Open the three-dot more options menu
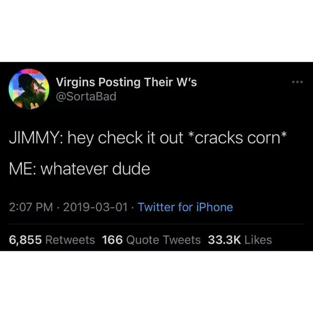The image size is (313, 313). click(x=297, y=82)
